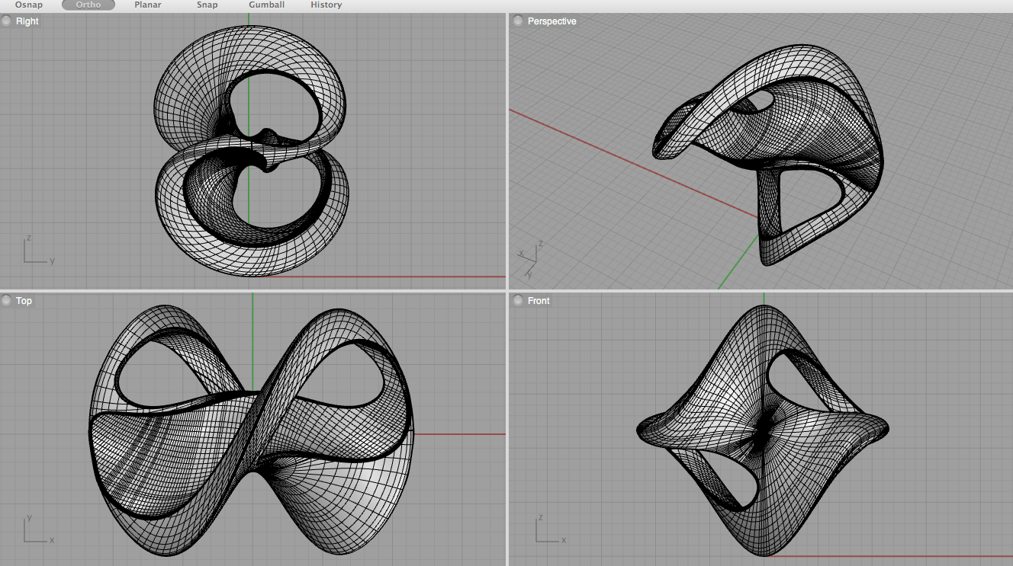Click the vertical divider between Top and Front
Screen dimensions: 1013x566
[x=507, y=427]
